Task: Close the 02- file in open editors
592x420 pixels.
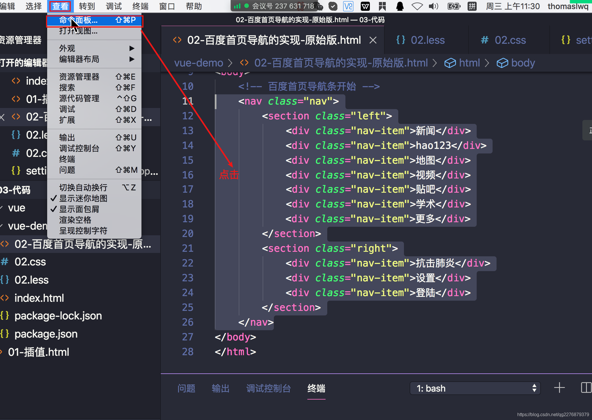Action: tap(3, 117)
